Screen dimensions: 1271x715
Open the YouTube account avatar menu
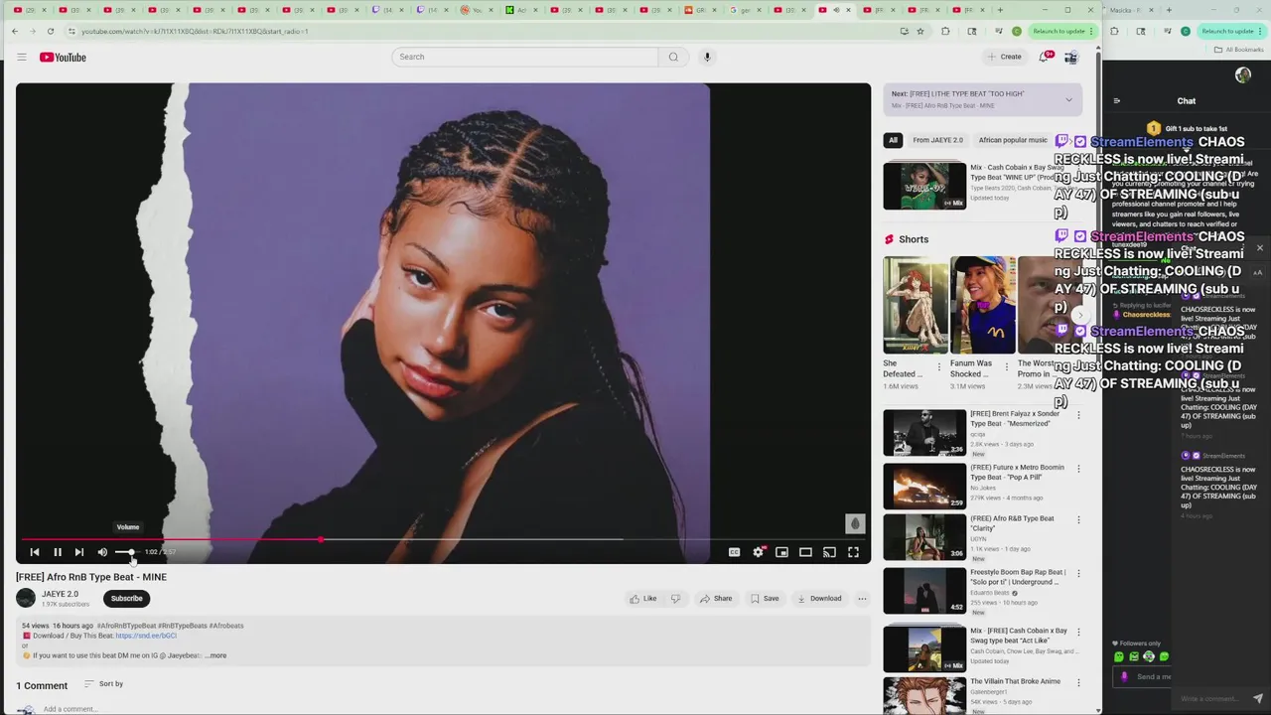point(1070,57)
